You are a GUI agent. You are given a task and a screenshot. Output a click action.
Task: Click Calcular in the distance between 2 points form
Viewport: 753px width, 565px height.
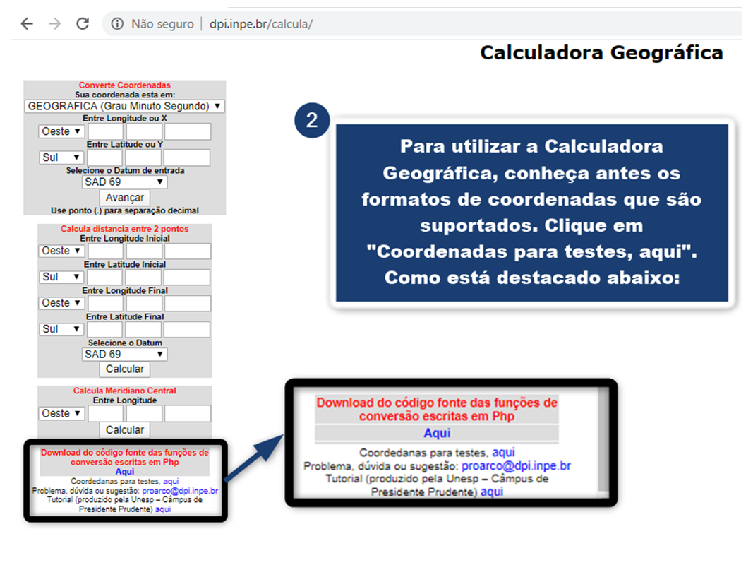(125, 369)
